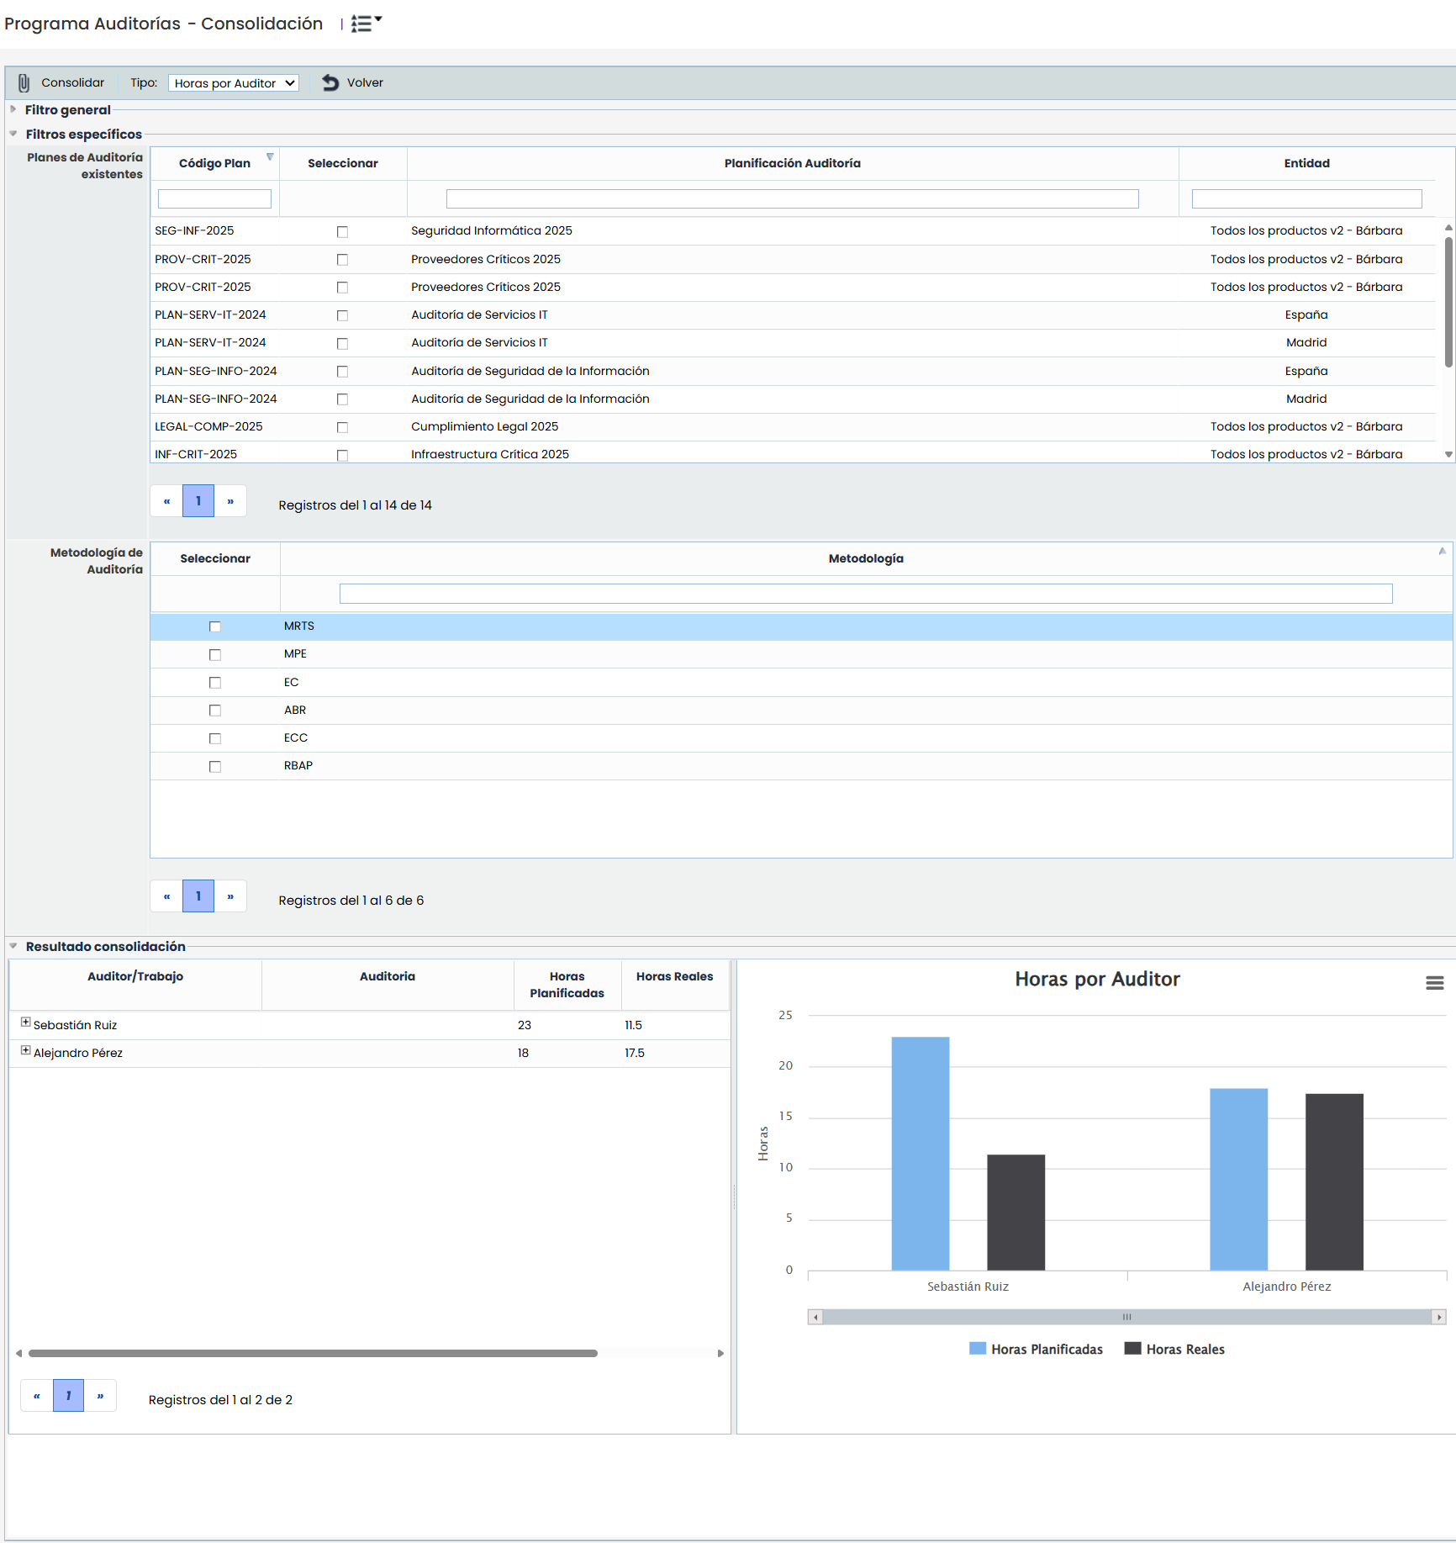
Task: Open the chart hamburger menu icon
Action: pyautogui.click(x=1434, y=983)
